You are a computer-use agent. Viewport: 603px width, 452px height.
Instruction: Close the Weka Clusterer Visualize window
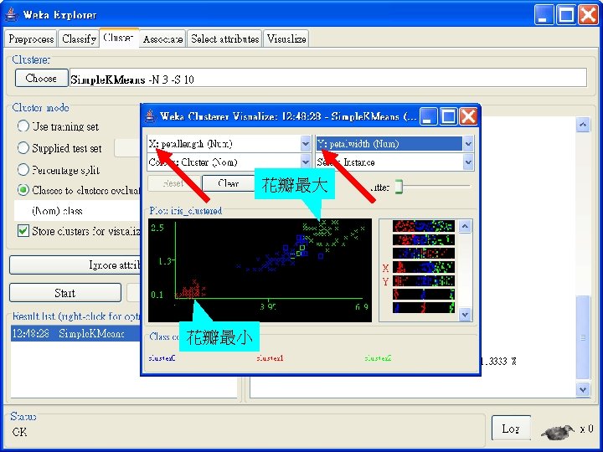point(468,116)
